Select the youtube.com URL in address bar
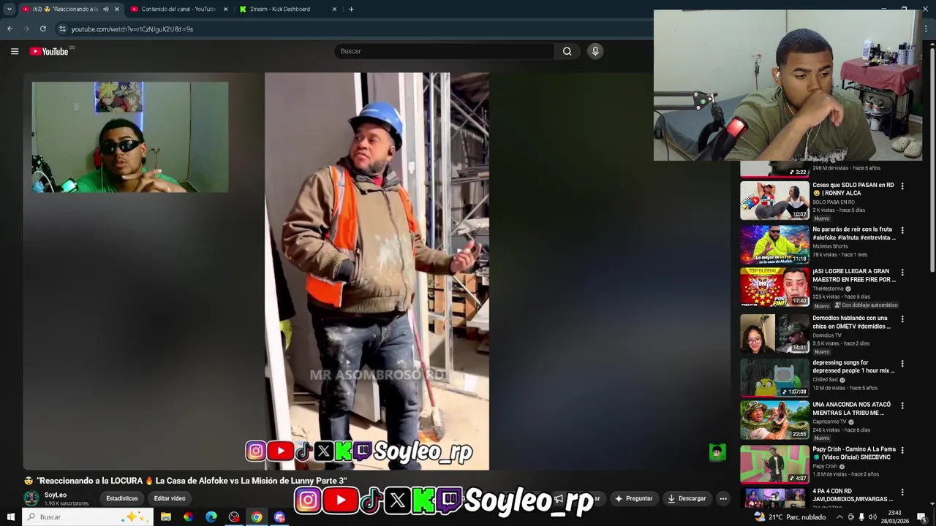Image resolution: width=936 pixels, height=526 pixels. click(x=132, y=29)
